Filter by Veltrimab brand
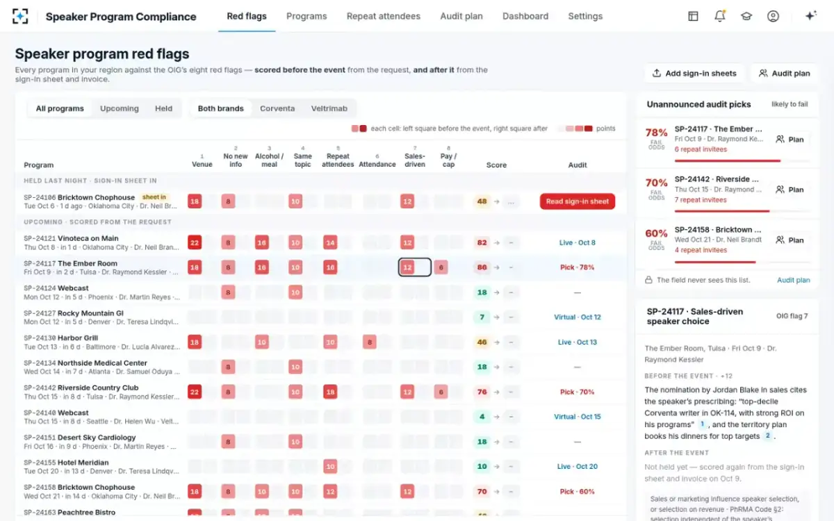Image resolution: width=834 pixels, height=521 pixels. coord(330,108)
